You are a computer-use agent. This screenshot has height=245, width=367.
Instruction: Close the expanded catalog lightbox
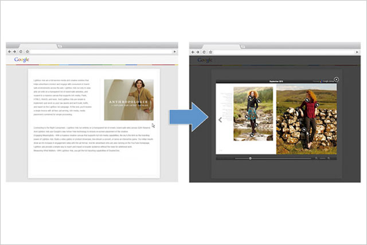click(x=337, y=79)
